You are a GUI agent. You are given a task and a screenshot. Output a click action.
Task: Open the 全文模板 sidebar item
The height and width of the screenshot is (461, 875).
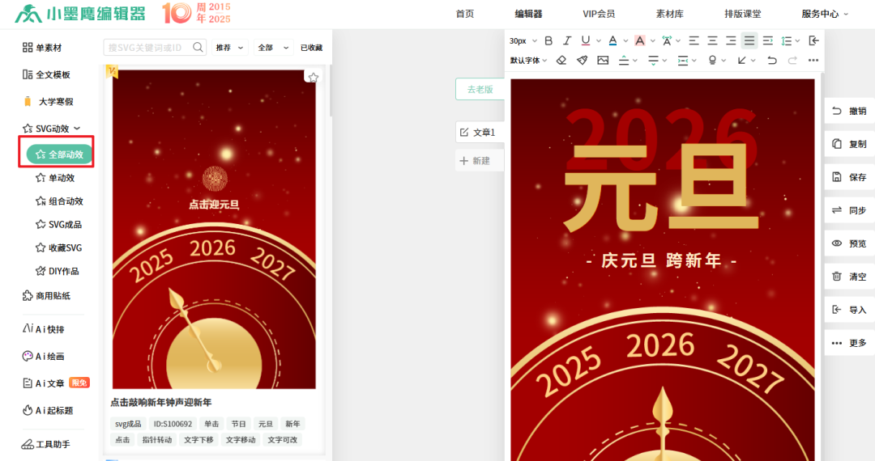pyautogui.click(x=46, y=74)
